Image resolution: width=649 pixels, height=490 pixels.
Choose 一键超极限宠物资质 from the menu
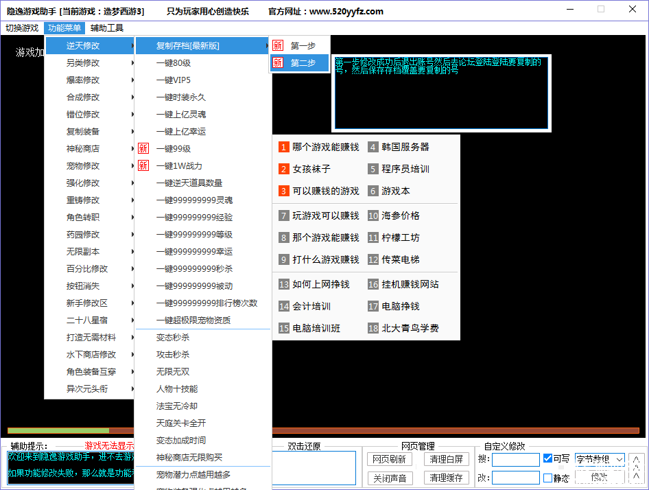click(x=202, y=320)
